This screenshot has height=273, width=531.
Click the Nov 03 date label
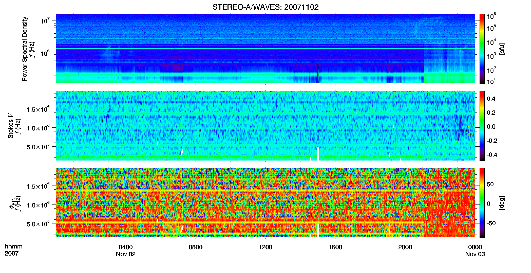475,254
